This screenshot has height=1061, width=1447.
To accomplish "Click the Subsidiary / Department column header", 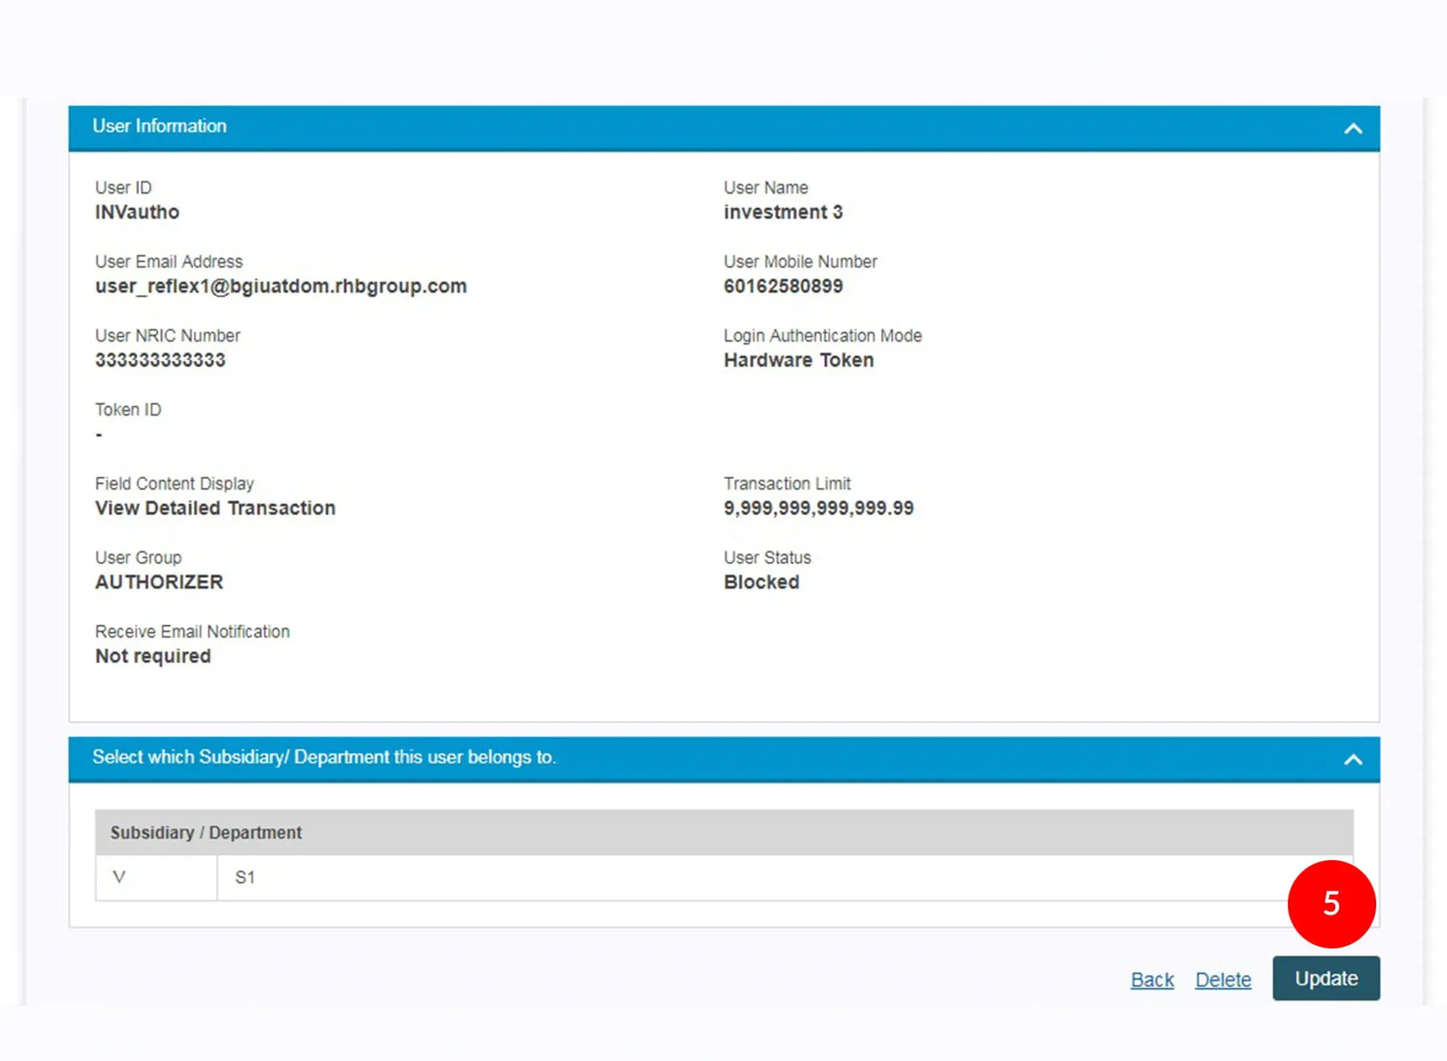I will coord(206,833).
